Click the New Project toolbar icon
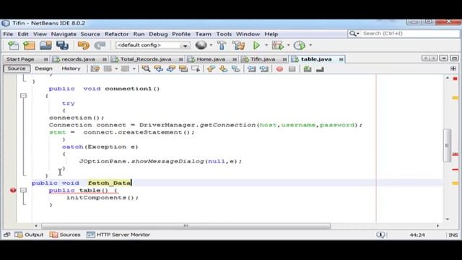The width and height of the screenshot is (462, 260). tap(29, 45)
